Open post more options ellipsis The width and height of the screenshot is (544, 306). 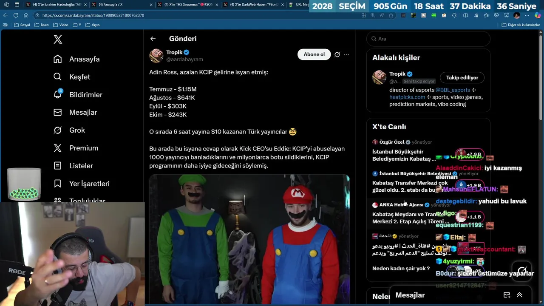(346, 54)
